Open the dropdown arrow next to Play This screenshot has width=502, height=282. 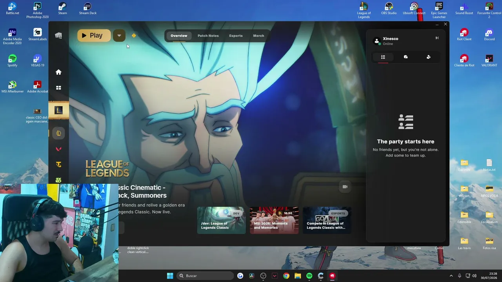(119, 36)
